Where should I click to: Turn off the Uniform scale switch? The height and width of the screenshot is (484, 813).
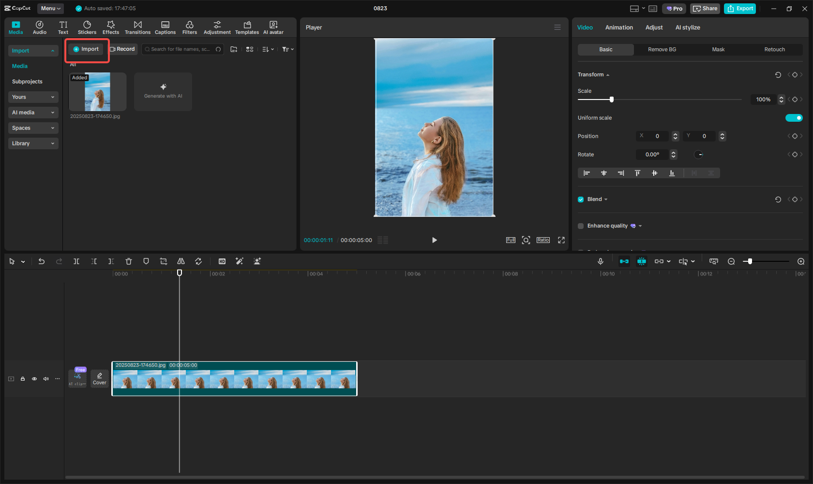coord(794,118)
